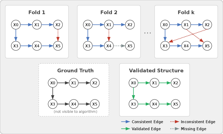The image size is (223, 134).
Task: Select node X5 in Validated Structure
Action: [x=175, y=104]
